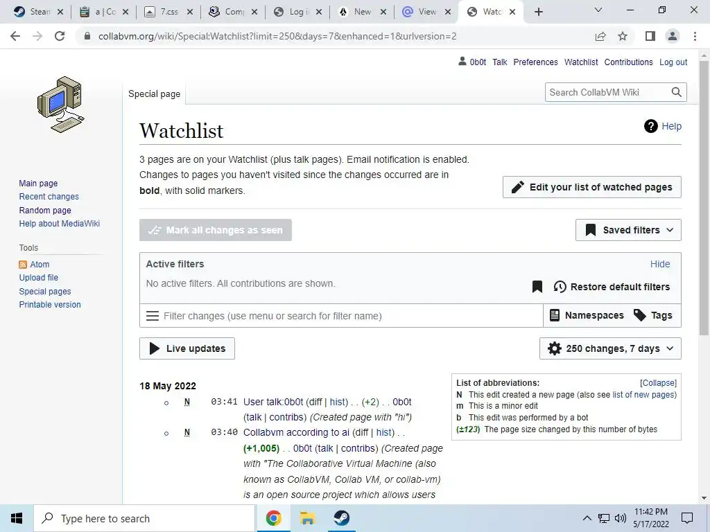
Task: Click the Chrome profile avatar icon
Action: (673, 36)
